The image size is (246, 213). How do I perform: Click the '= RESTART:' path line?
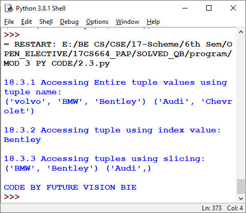118,44
